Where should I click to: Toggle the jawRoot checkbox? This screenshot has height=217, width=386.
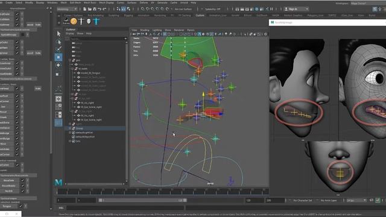pos(17,96)
